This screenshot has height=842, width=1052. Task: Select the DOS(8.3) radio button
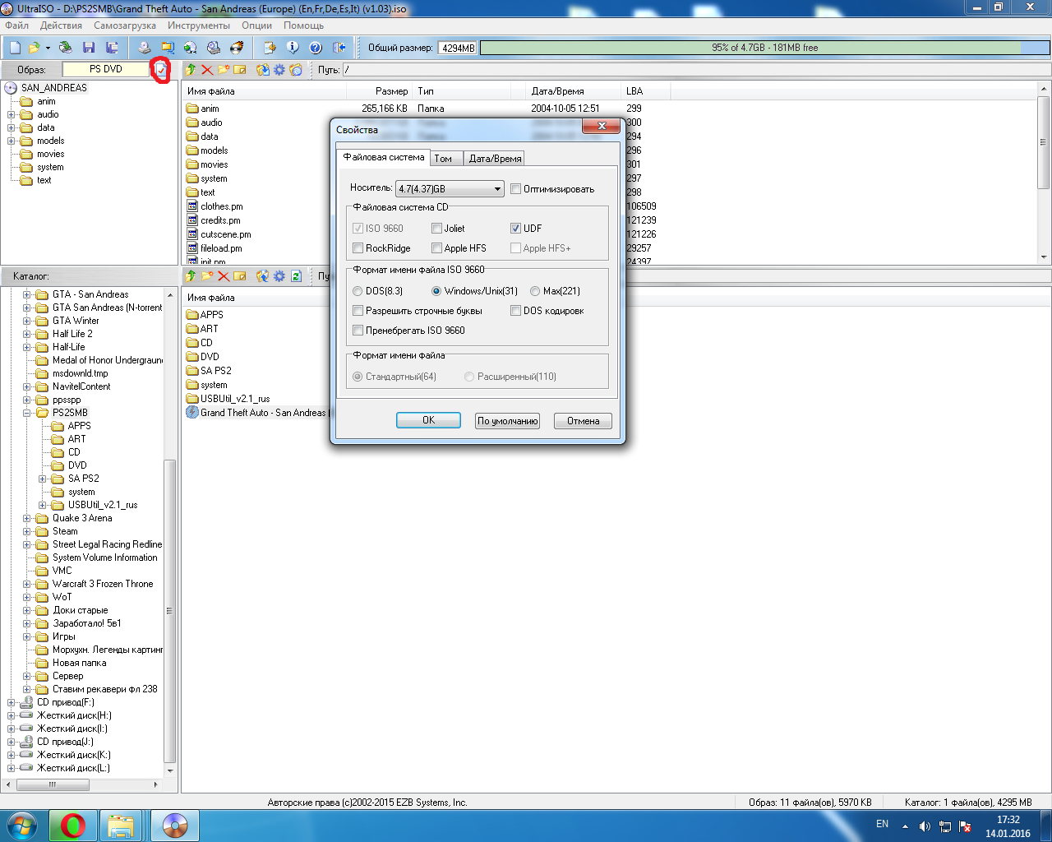click(358, 291)
